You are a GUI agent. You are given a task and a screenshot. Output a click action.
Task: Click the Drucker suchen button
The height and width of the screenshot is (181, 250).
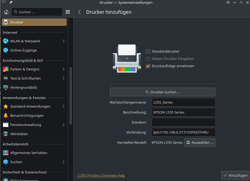click(163, 92)
